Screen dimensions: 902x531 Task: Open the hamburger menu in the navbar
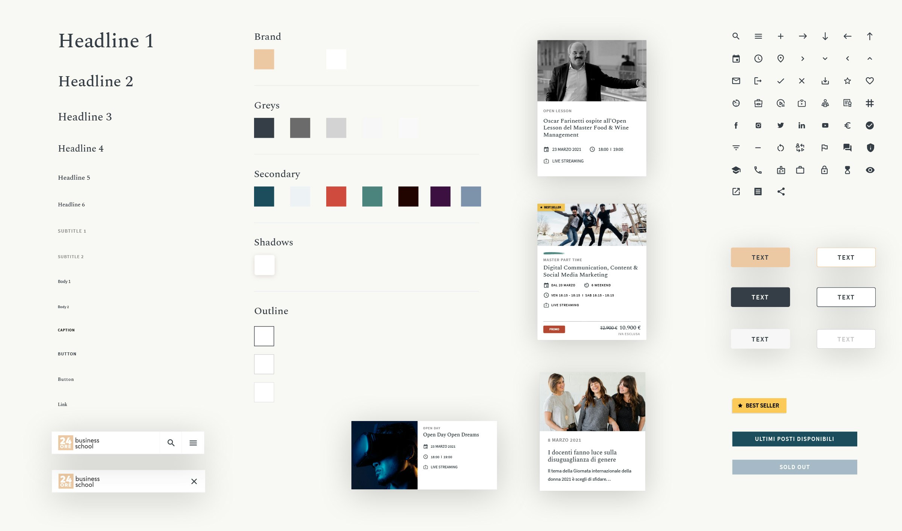click(x=193, y=443)
